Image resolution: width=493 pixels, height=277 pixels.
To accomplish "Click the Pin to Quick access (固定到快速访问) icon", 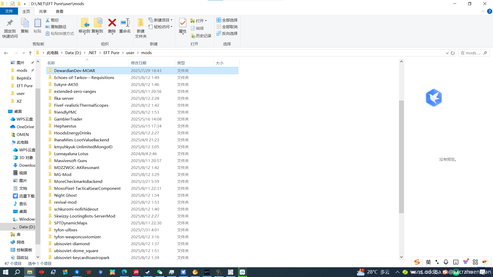I will 10,23.
